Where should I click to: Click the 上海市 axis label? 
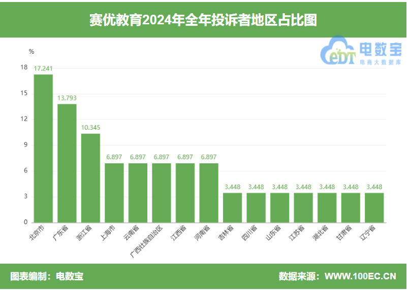(108, 233)
